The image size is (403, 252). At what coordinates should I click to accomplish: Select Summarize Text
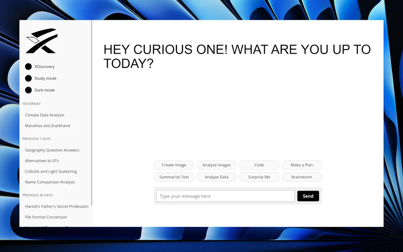tap(174, 177)
